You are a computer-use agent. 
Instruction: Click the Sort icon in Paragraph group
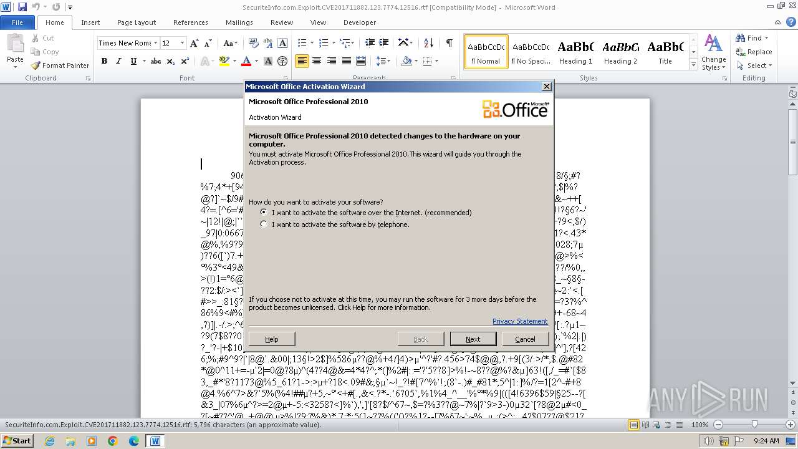point(428,43)
